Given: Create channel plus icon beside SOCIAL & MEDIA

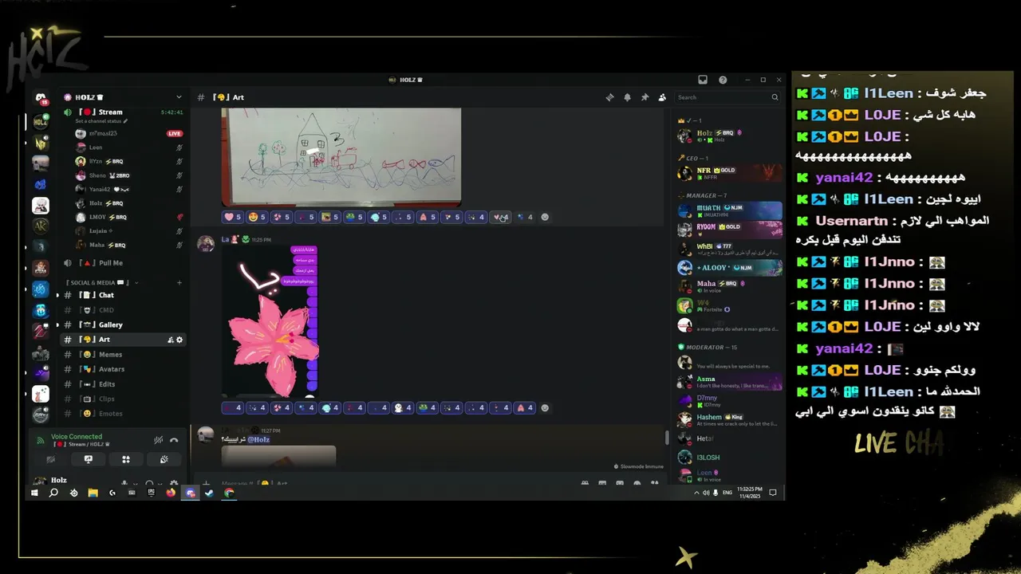Looking at the screenshot, I should 179,282.
